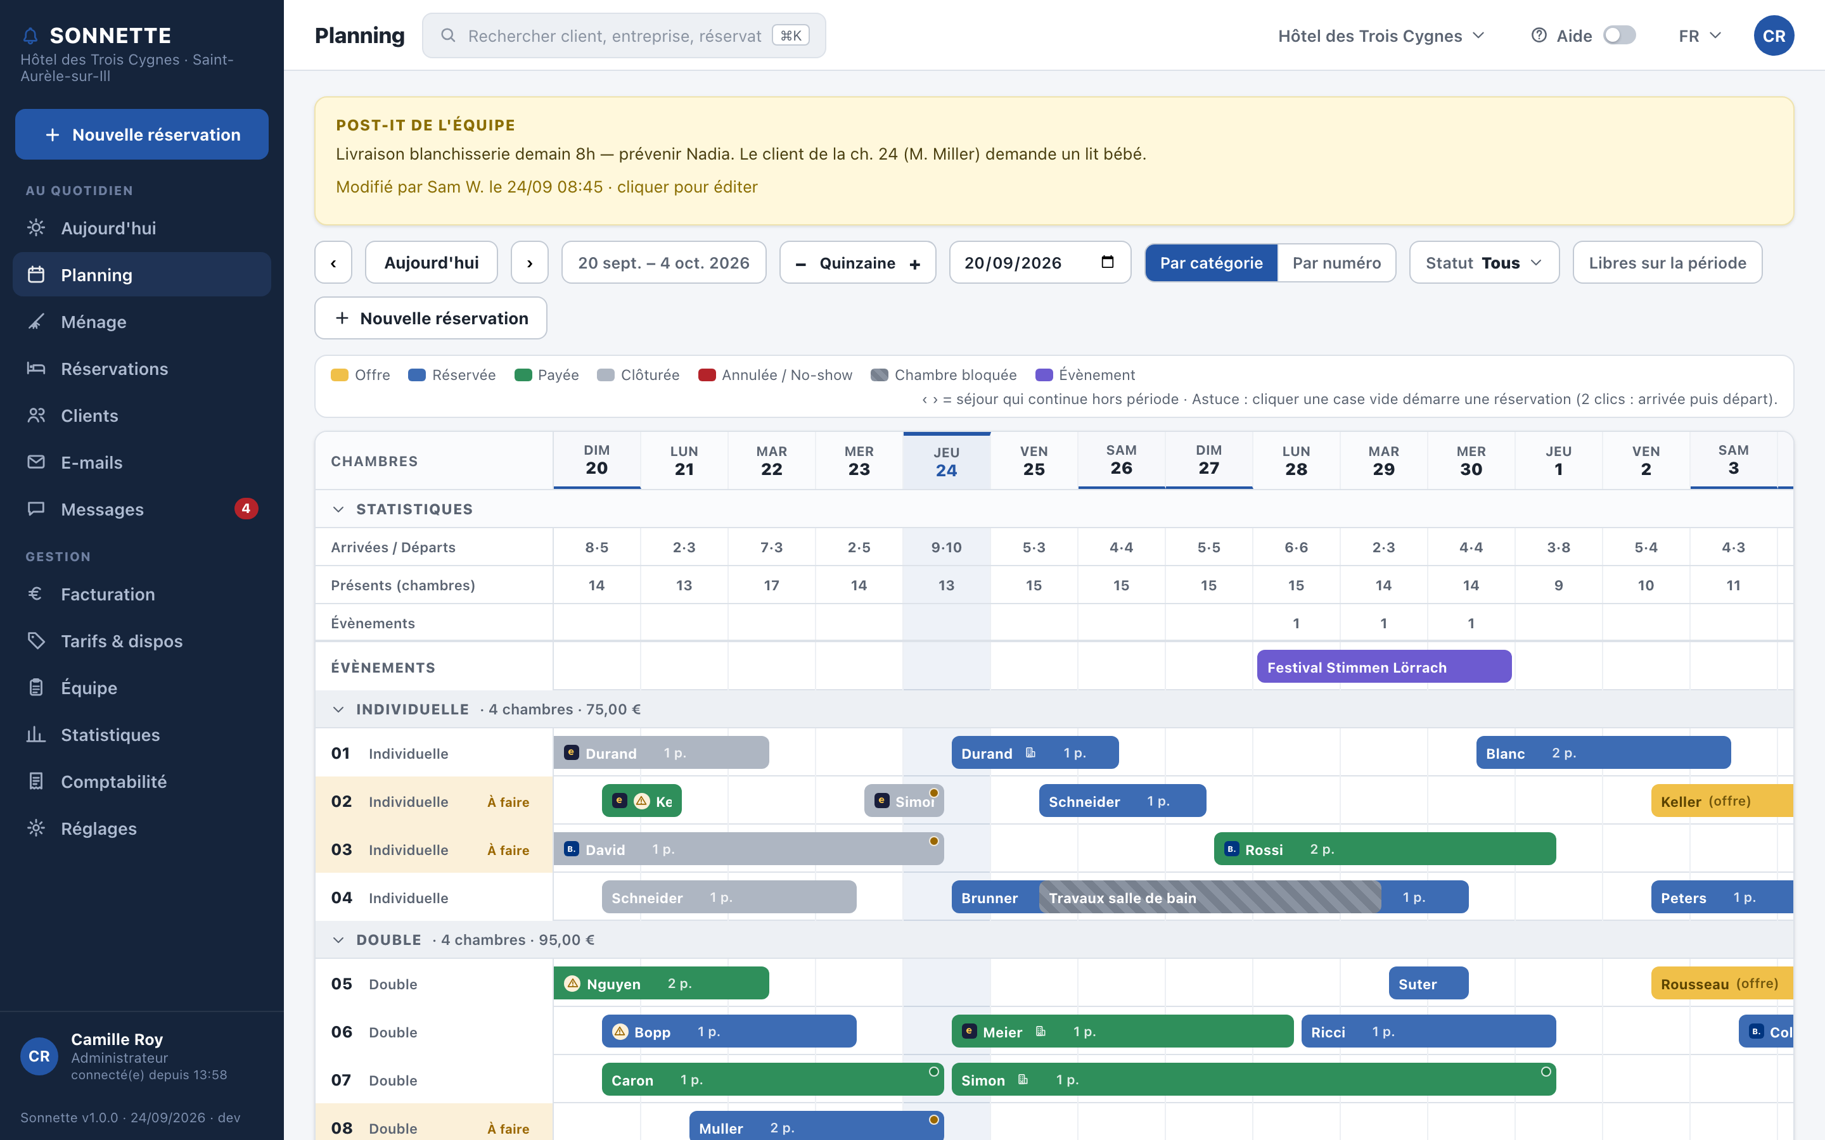Select the JEU 24 day column header
This screenshot has height=1140, width=1825.
tap(947, 460)
